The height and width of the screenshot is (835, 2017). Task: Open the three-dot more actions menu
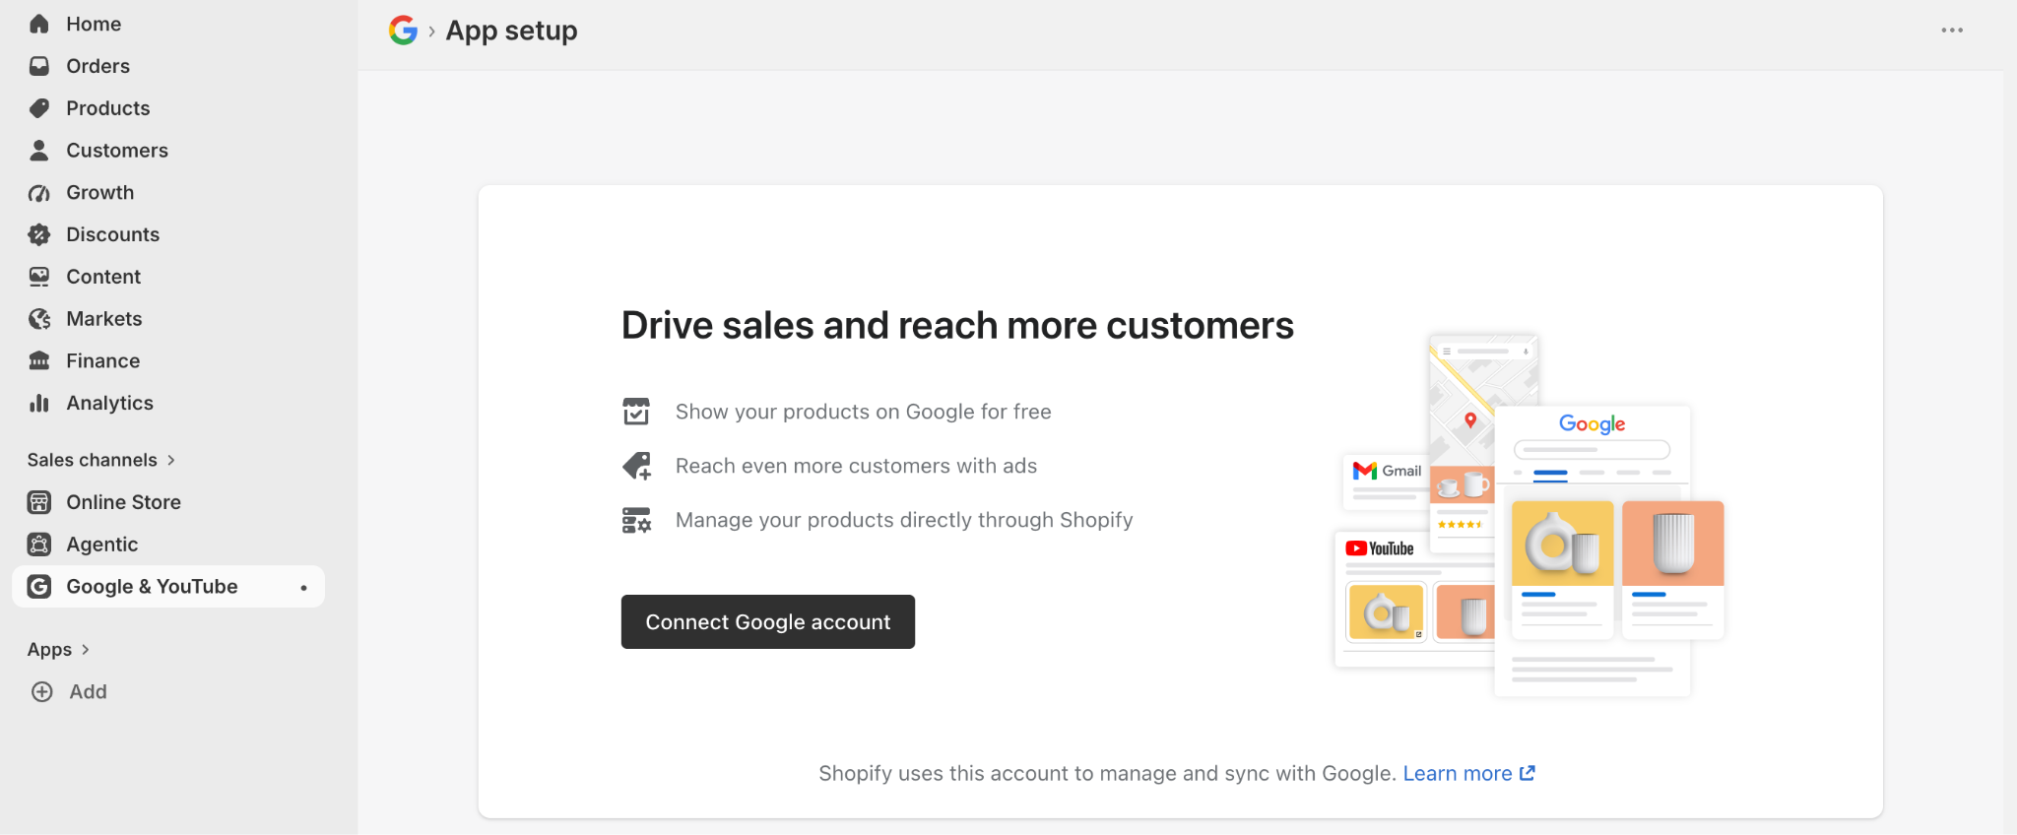(x=1952, y=31)
